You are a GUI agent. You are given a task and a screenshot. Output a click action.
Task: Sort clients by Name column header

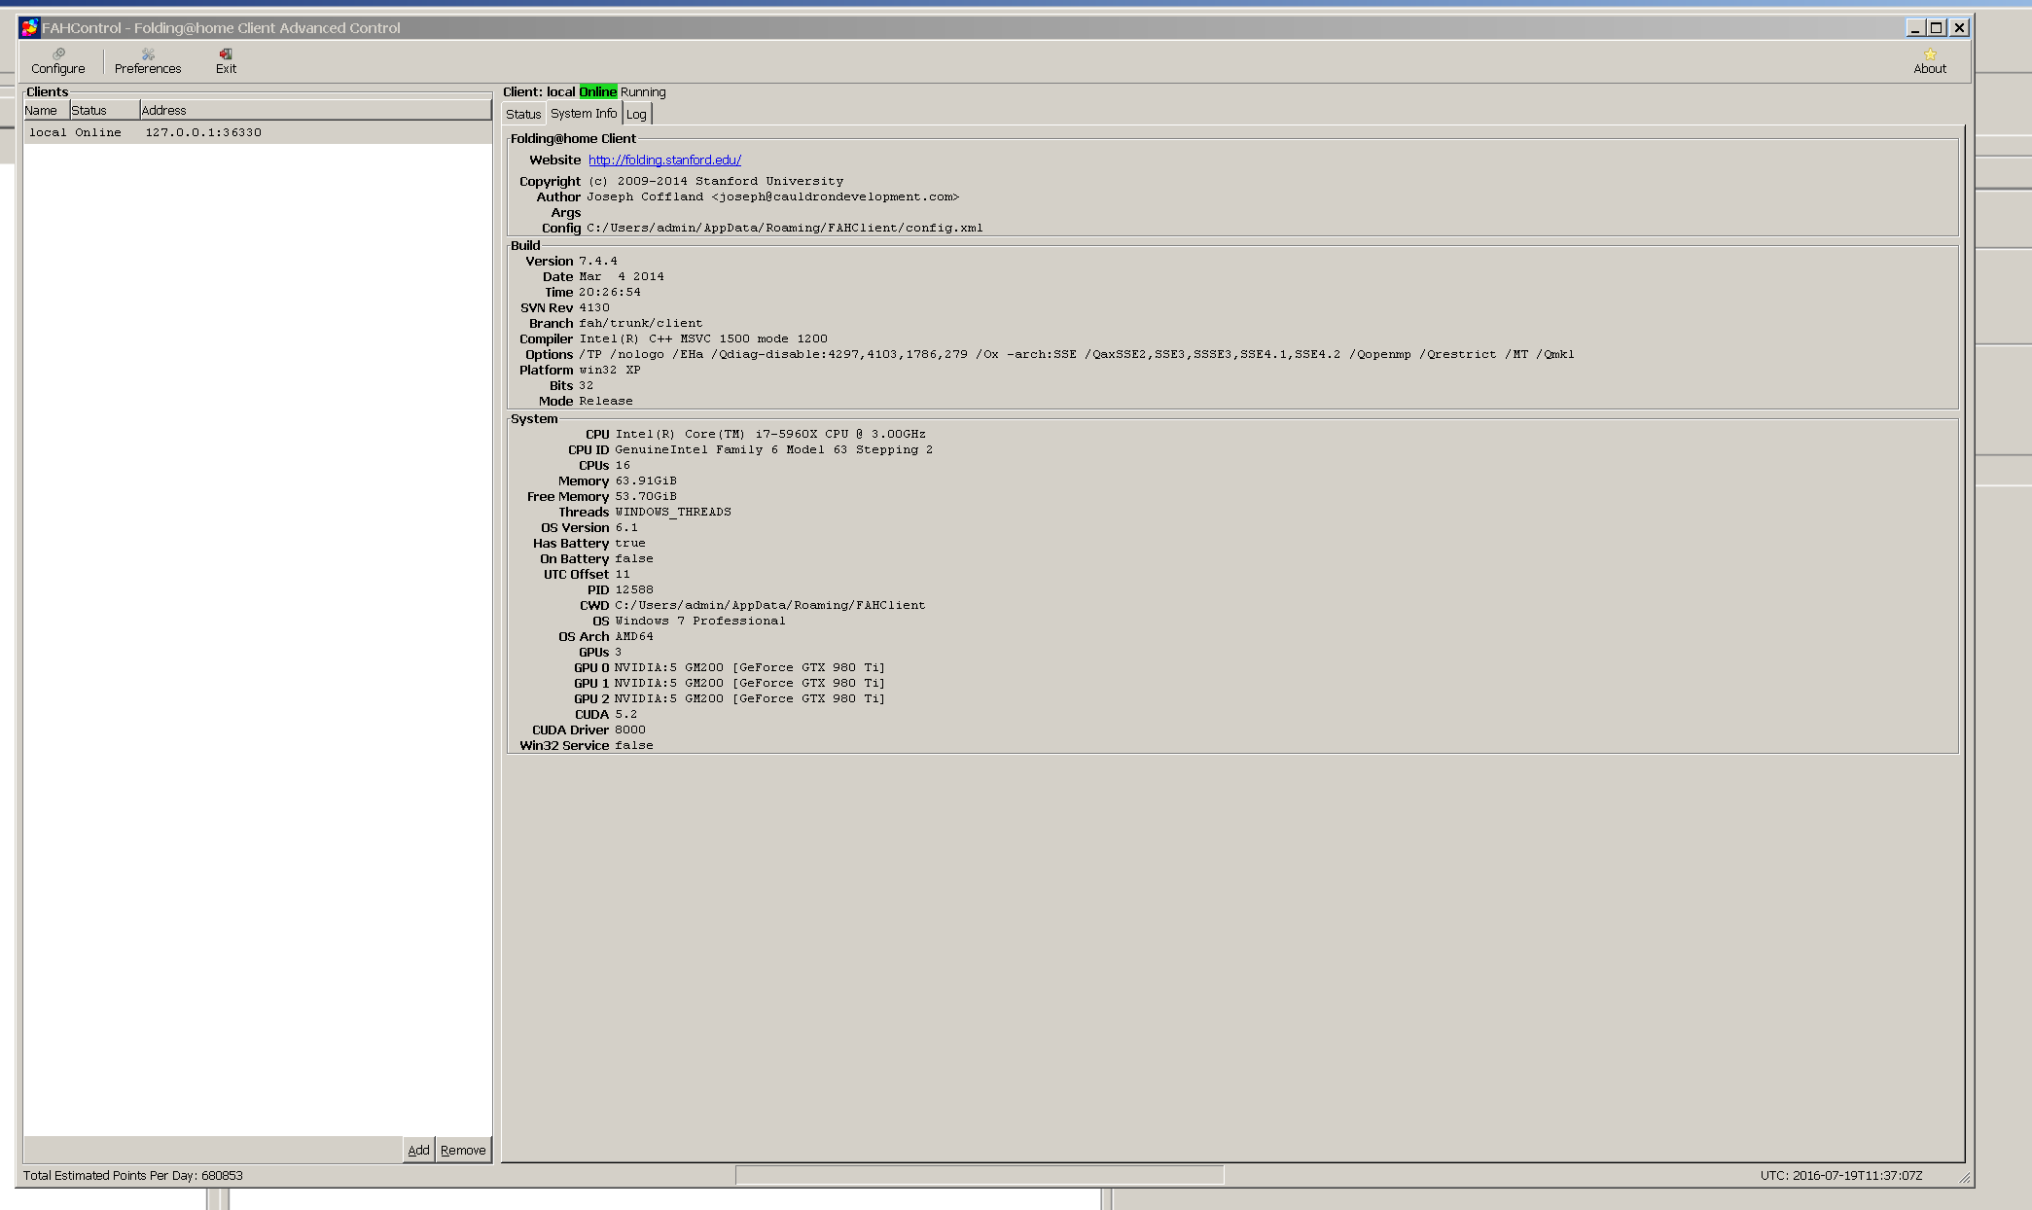(46, 110)
